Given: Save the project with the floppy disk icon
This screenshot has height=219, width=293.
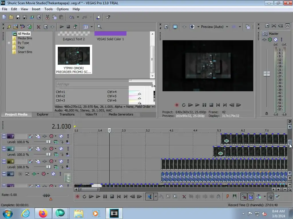Looking at the screenshot, I should point(18,17).
